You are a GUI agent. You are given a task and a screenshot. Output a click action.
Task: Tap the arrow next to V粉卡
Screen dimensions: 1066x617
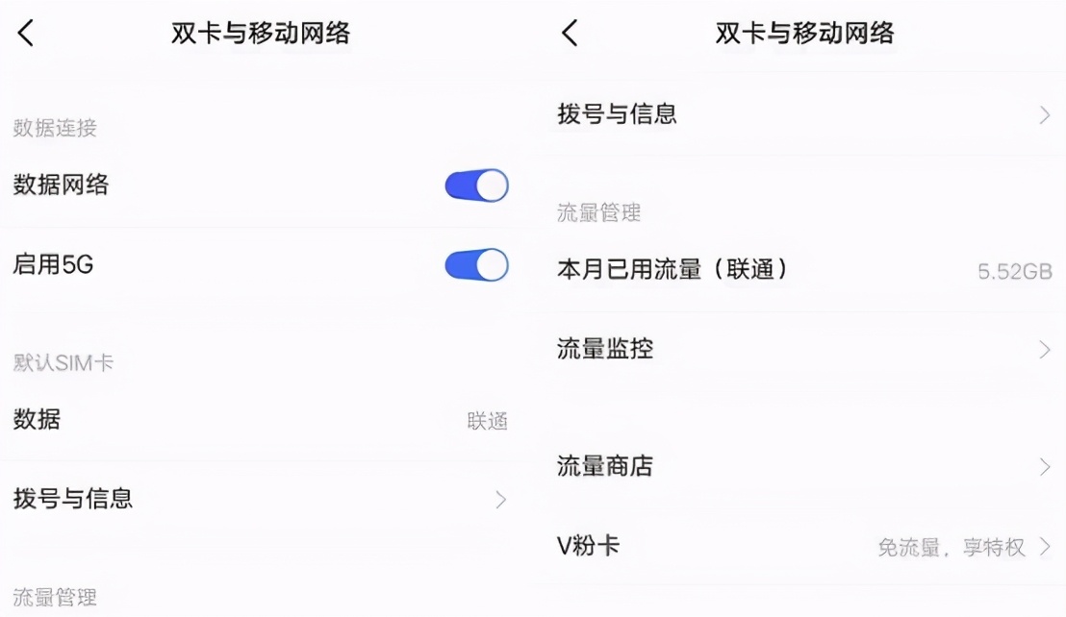(x=1045, y=547)
